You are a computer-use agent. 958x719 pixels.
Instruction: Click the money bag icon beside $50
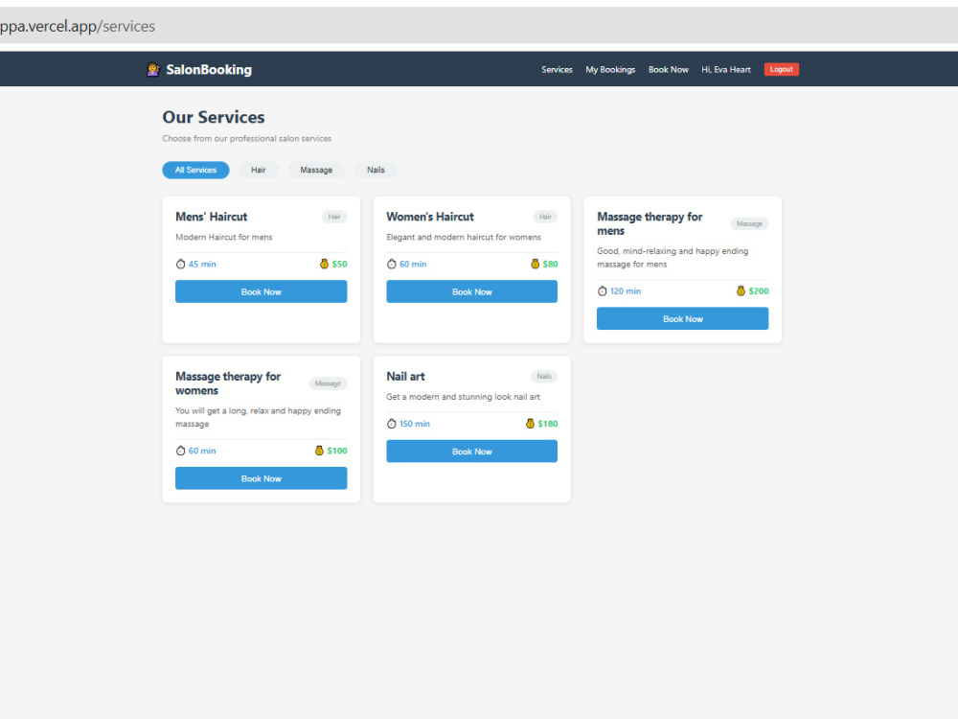click(x=325, y=265)
